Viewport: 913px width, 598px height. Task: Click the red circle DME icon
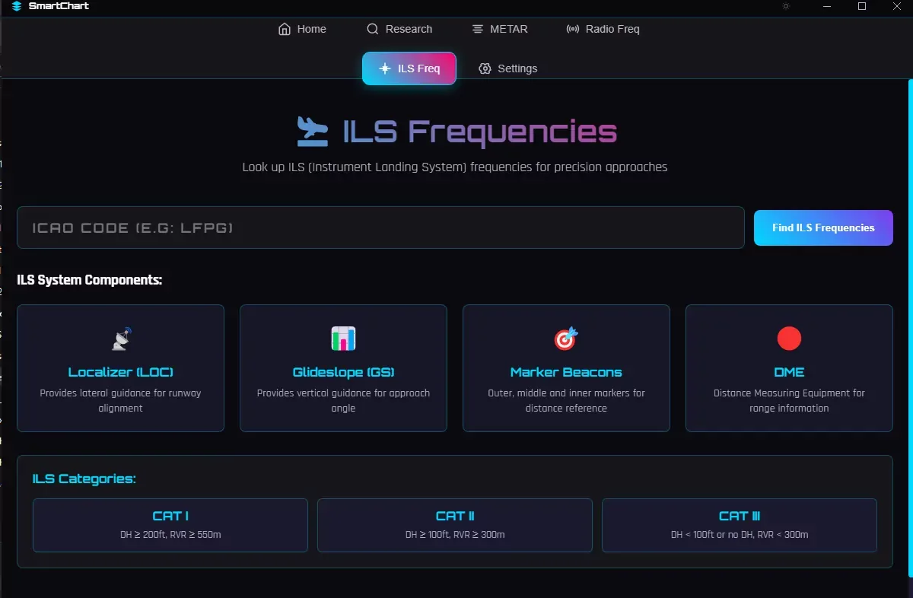point(789,339)
